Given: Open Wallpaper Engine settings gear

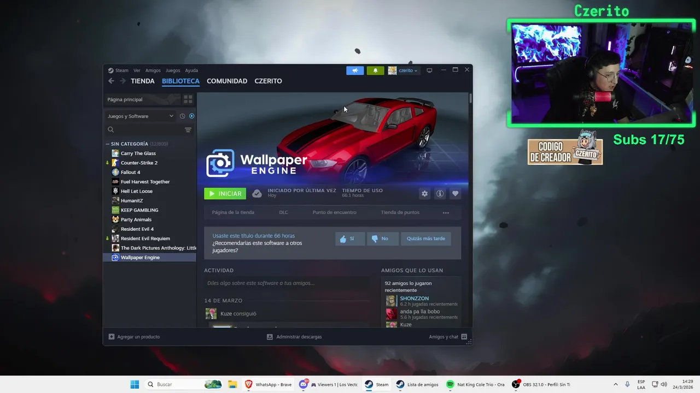Looking at the screenshot, I should 424,194.
